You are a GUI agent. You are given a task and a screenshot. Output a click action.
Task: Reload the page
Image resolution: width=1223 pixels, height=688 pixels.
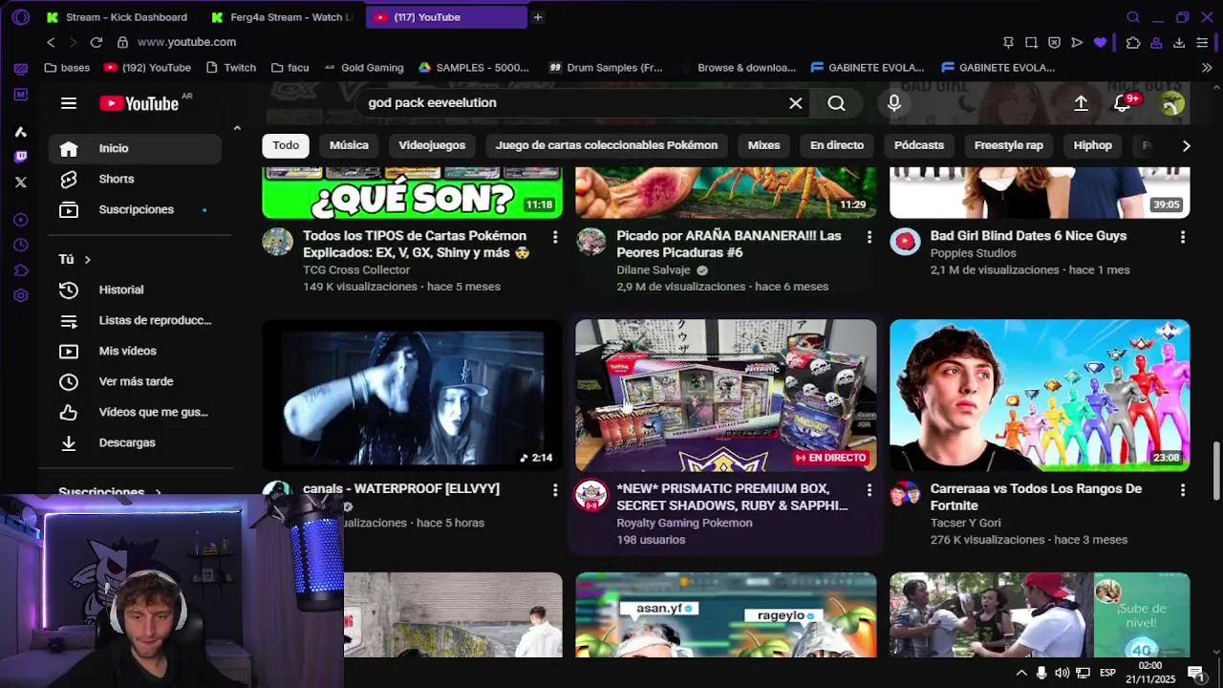(96, 42)
